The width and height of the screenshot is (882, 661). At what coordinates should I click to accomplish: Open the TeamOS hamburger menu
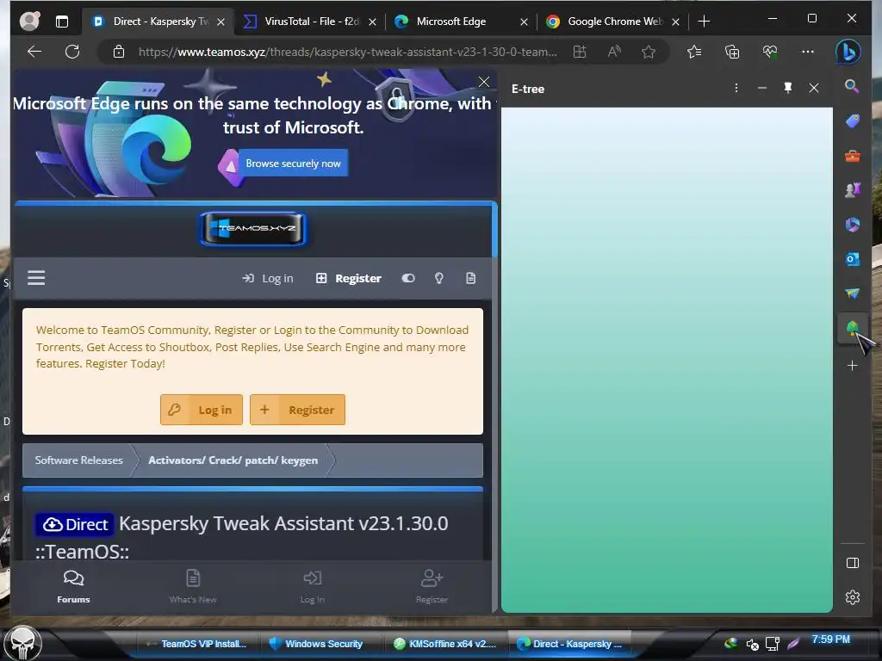click(x=36, y=278)
